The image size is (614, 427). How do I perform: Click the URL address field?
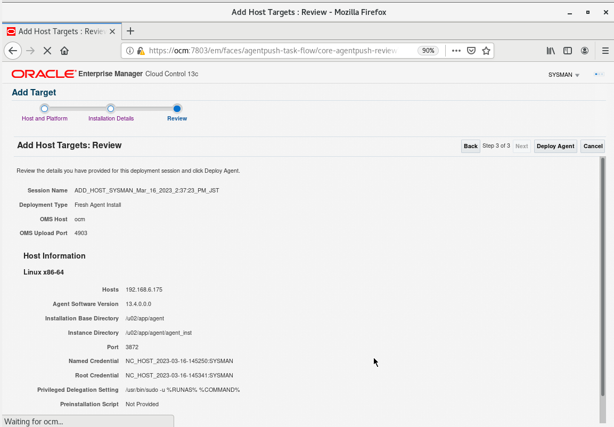(273, 51)
